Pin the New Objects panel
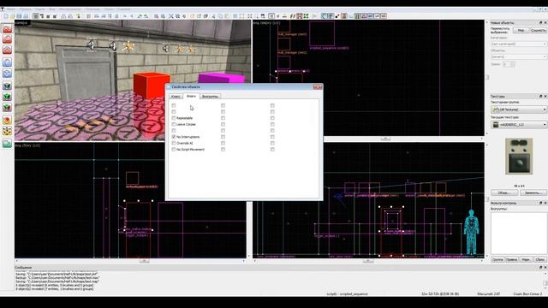This screenshot has height=308, width=548. click(x=540, y=23)
